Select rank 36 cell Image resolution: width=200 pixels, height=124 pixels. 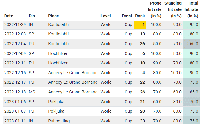pos(142,44)
